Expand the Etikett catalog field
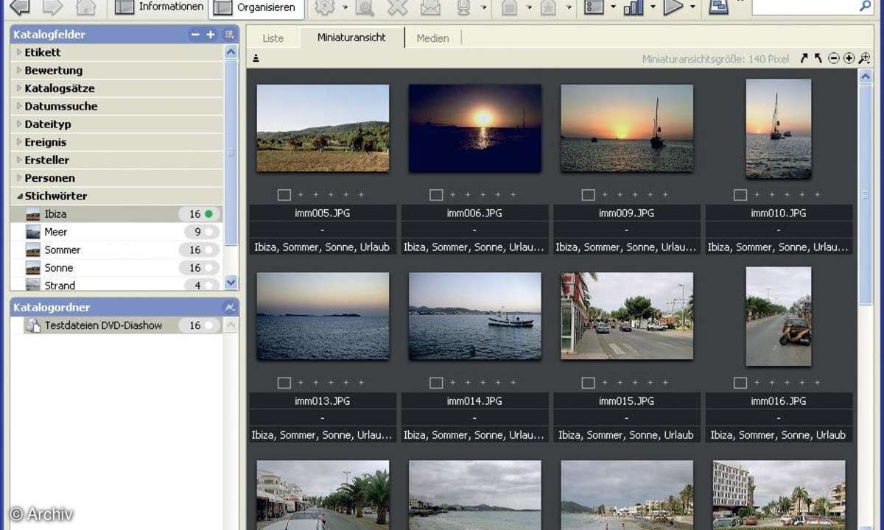884x530 pixels. 19,52
